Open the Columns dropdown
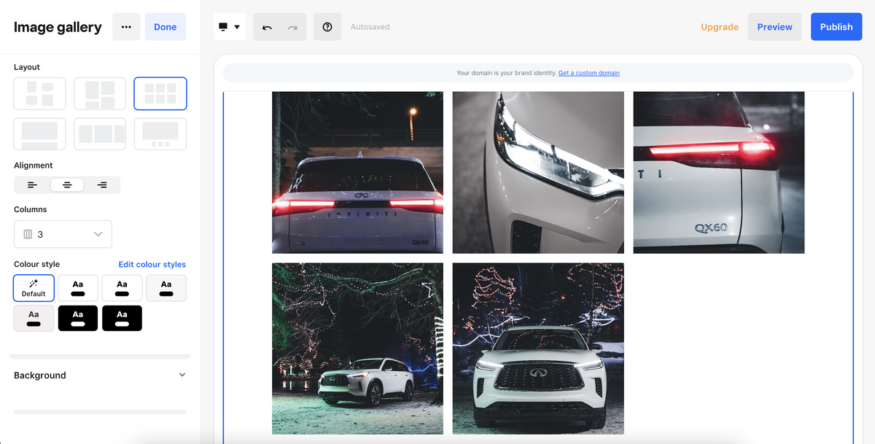 [63, 233]
